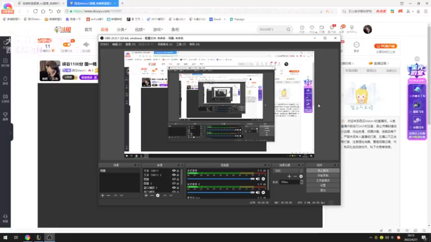Open a new browser tab with plus
Viewport: 431px width, 242px height.
click(122, 3)
